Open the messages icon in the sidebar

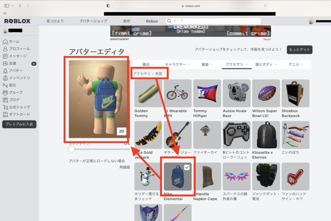click(5, 56)
